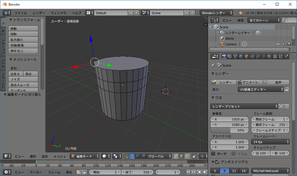Select anti-aliasing sample count 16
Screen dimensions: 297x176
click(244, 171)
